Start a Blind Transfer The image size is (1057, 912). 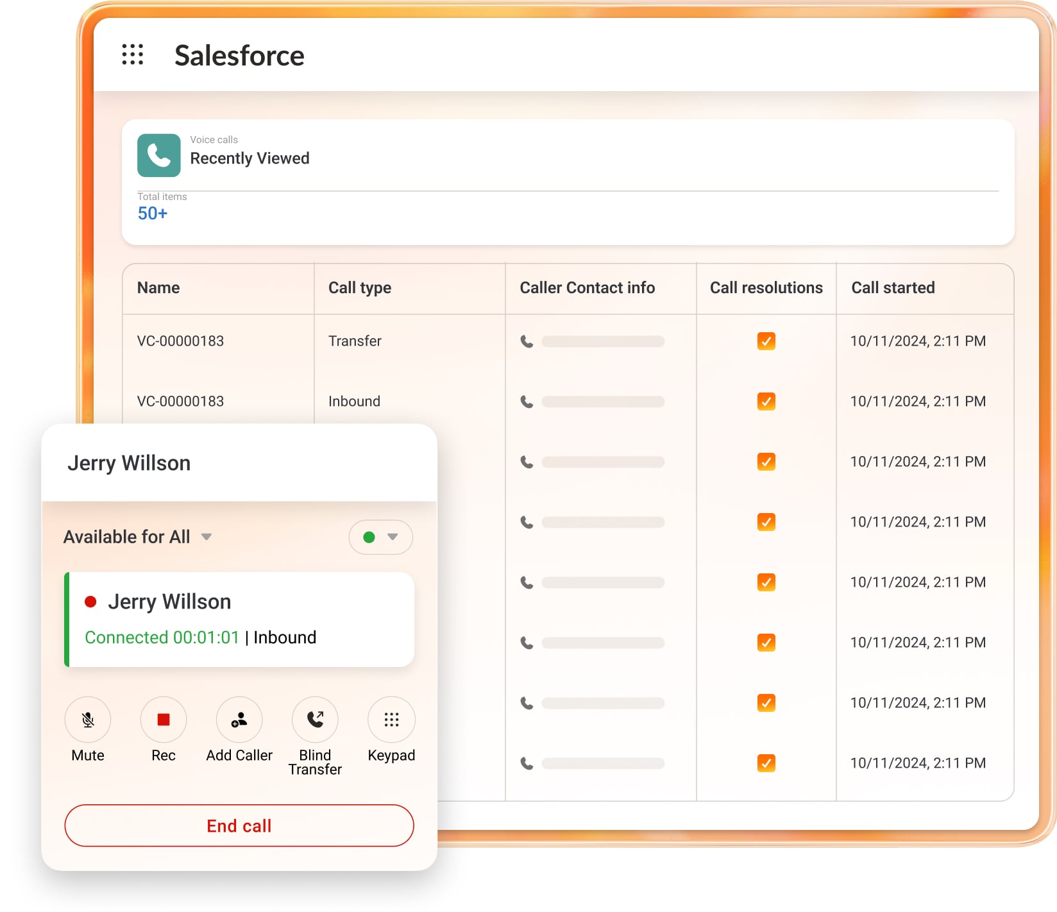tap(315, 720)
